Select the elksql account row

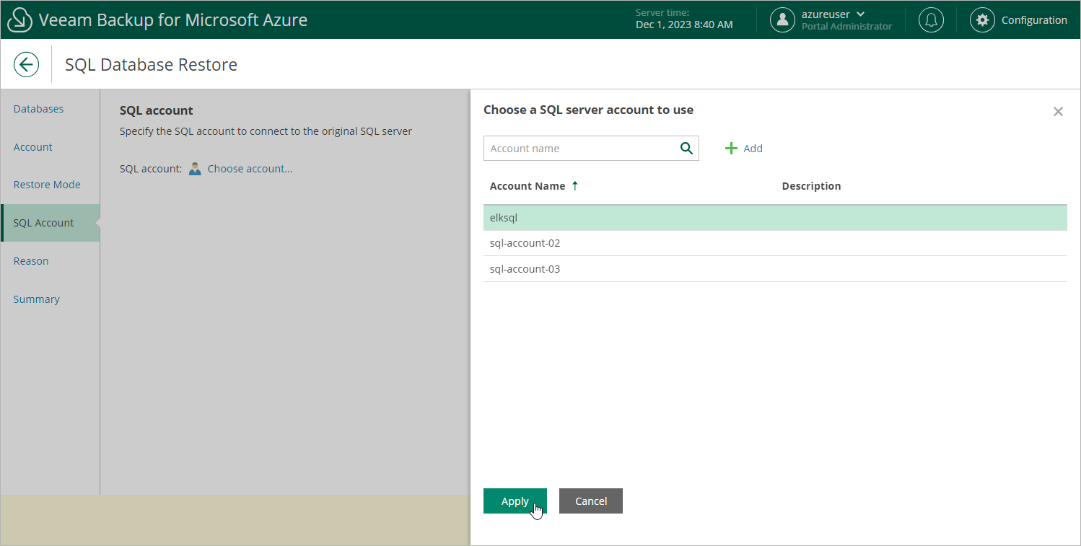[775, 218]
